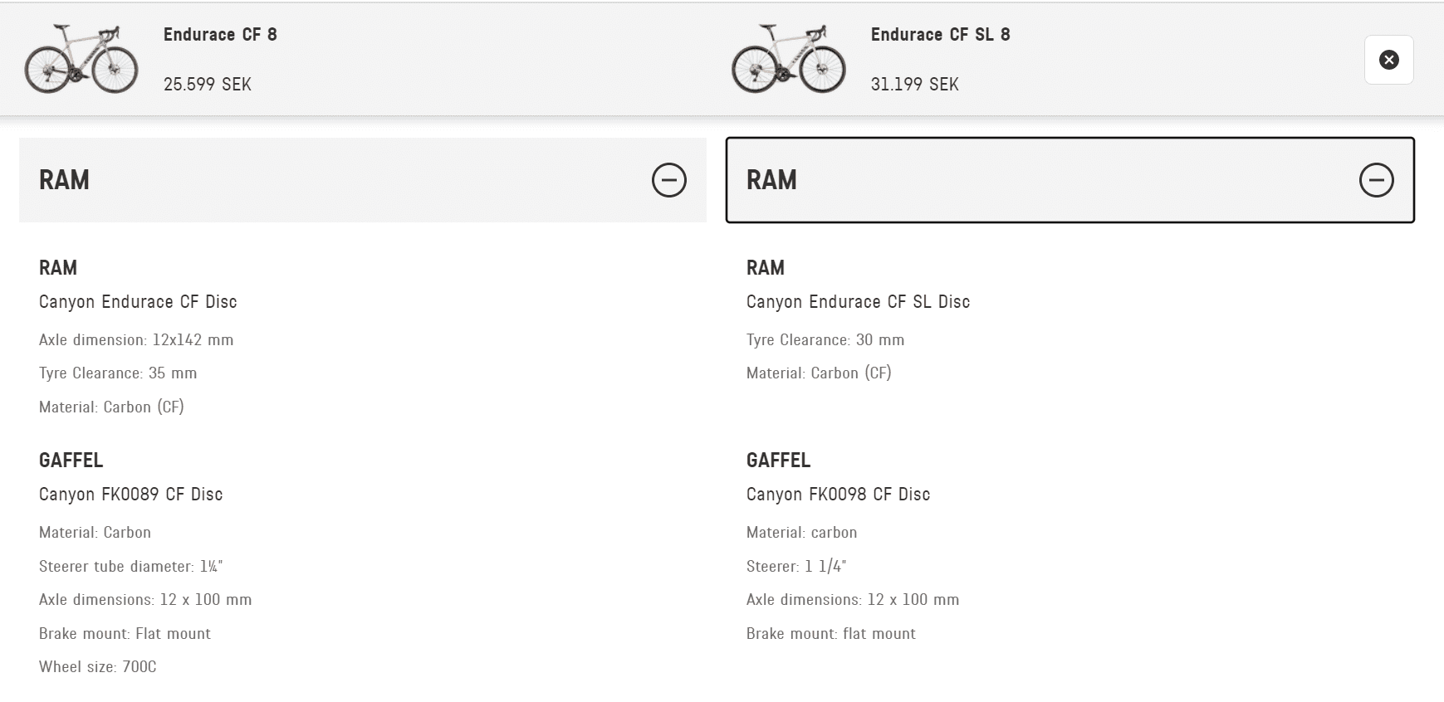Collapse RAM section for Endurace CF 8 via minus icon
Viewport: 1444px width, 702px height.
668,180
